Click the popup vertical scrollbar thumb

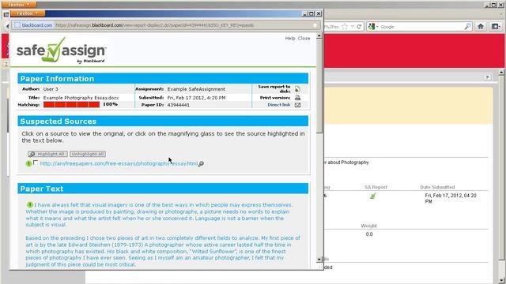point(319,86)
